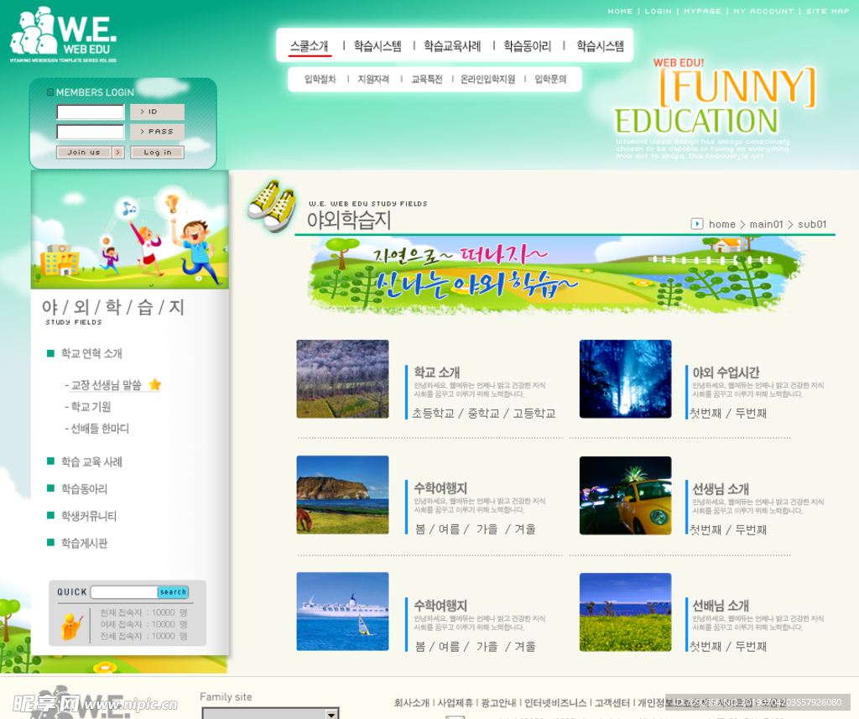Click the breadcrumb arrow icon before home
The width and height of the screenshot is (859, 719).
tap(697, 223)
